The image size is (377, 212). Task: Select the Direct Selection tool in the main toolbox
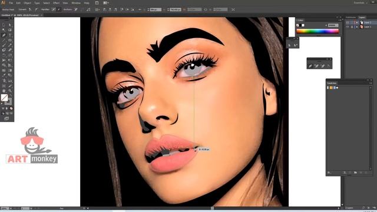(x=10, y=25)
